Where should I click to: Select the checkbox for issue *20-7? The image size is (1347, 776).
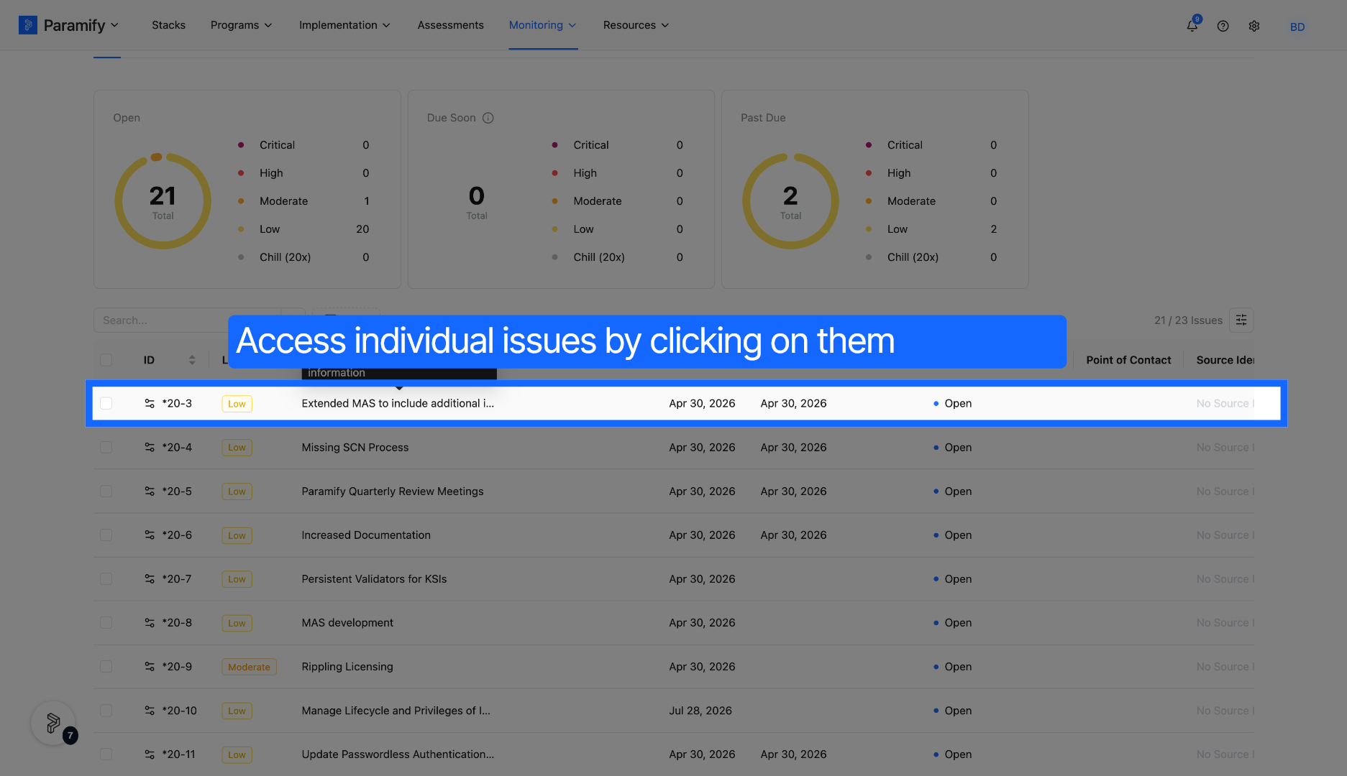click(106, 579)
